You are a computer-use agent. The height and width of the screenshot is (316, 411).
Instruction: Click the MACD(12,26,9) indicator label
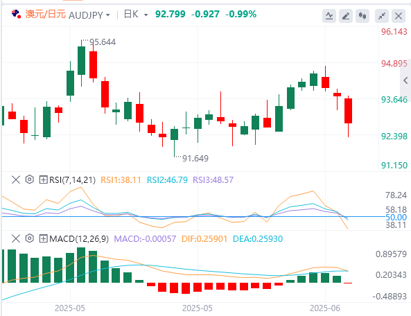pos(79,239)
